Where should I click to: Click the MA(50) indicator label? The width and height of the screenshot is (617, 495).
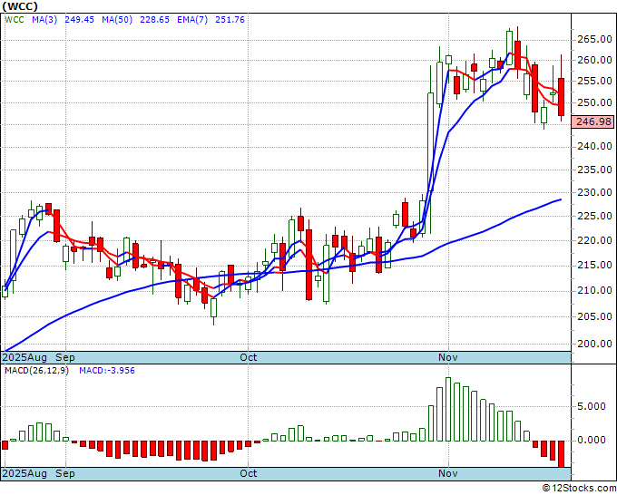coord(117,20)
